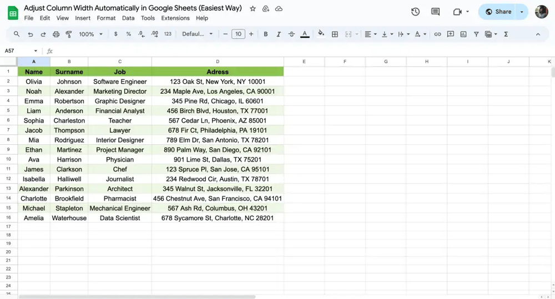Open the Format menu
Viewport: 555px width, 299px height.
point(106,18)
